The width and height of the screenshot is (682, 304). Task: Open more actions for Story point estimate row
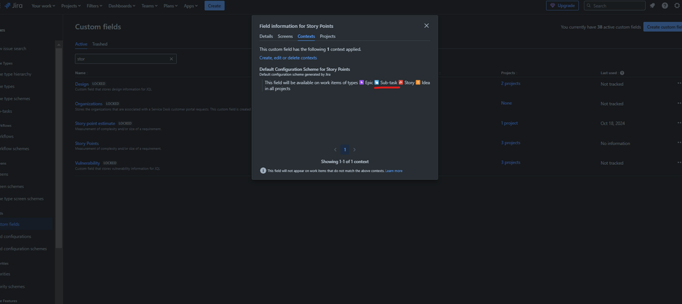click(679, 123)
